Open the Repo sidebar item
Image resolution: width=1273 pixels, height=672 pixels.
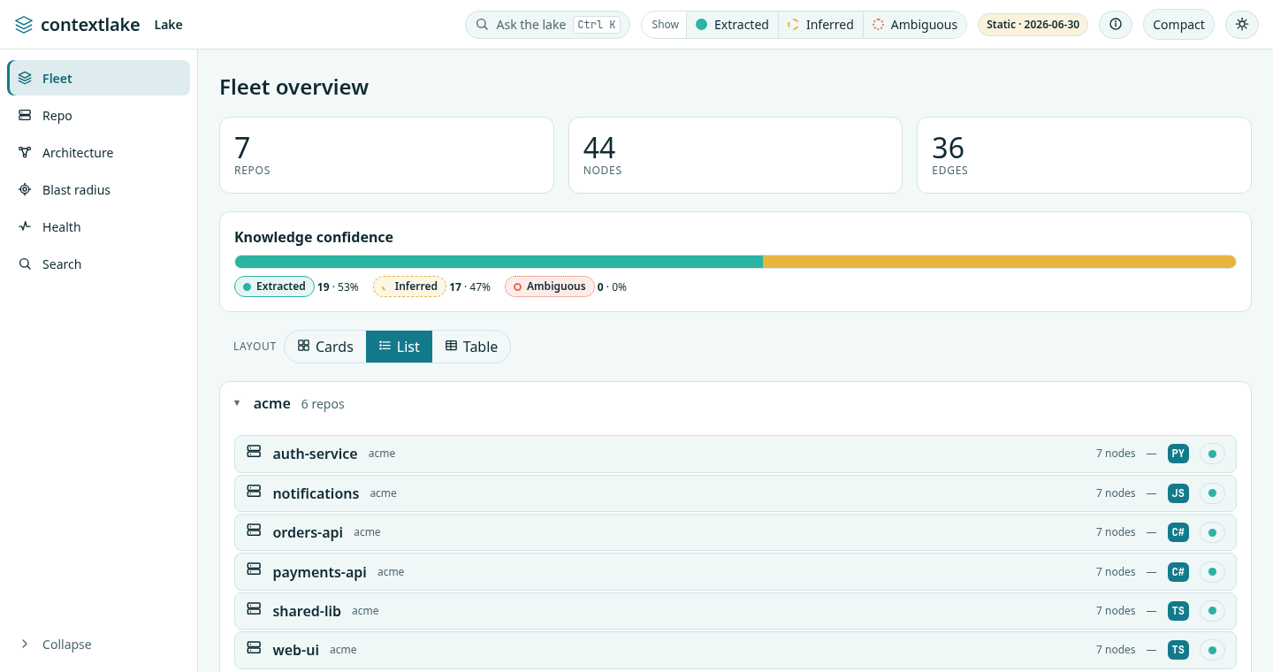click(99, 115)
